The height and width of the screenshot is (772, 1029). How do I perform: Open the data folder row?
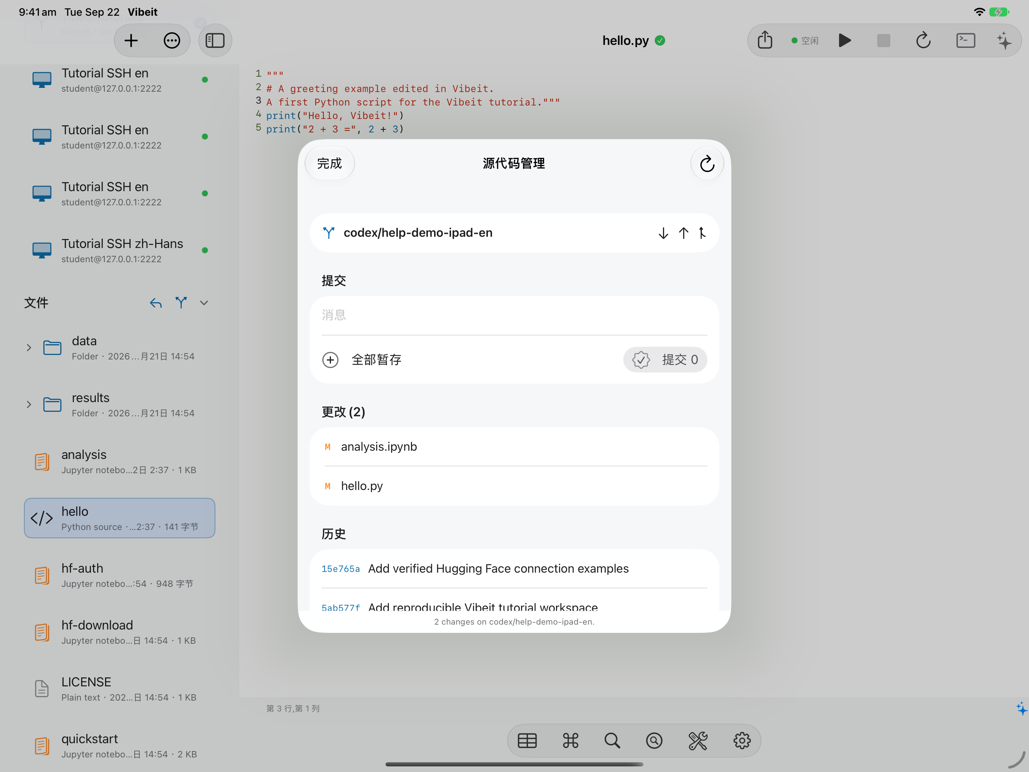pyautogui.click(x=120, y=347)
